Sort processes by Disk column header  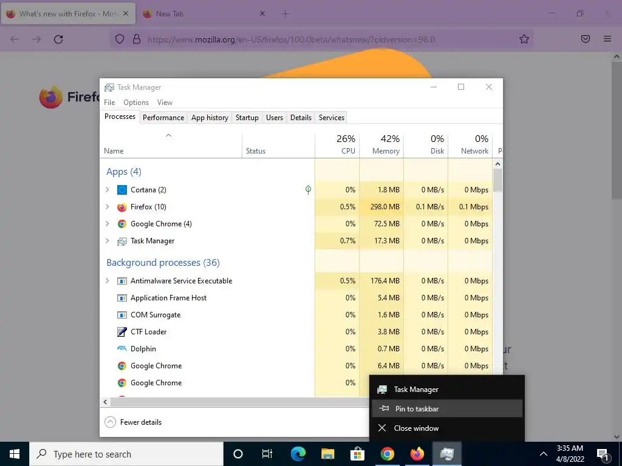426,146
